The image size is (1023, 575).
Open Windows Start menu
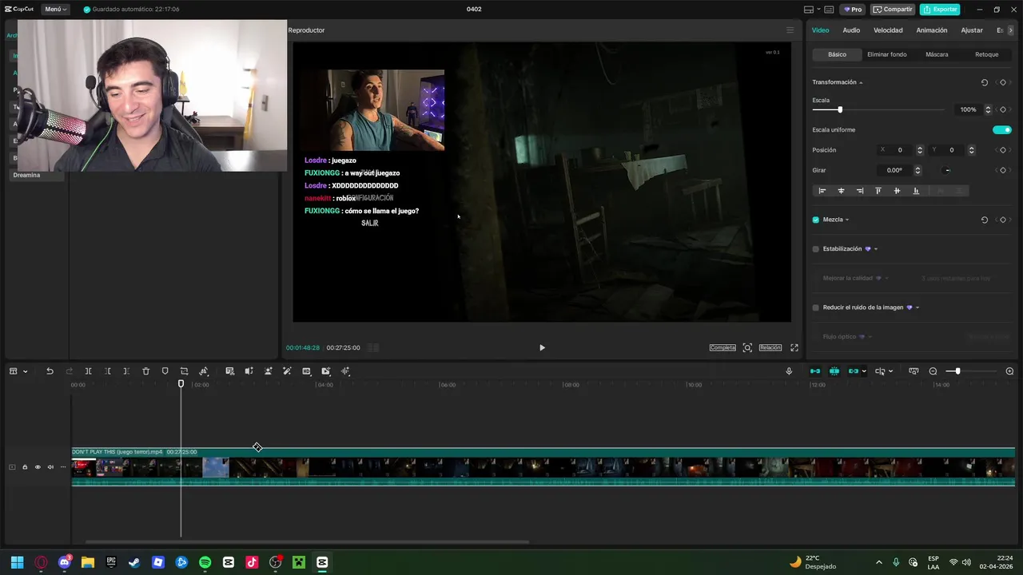coord(18,562)
